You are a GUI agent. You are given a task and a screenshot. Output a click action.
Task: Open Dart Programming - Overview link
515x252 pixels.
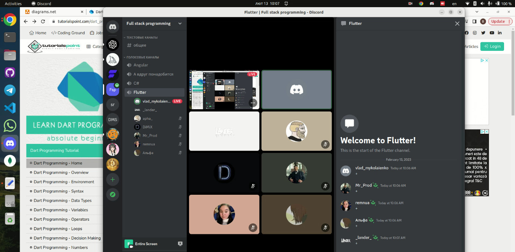pos(61,173)
